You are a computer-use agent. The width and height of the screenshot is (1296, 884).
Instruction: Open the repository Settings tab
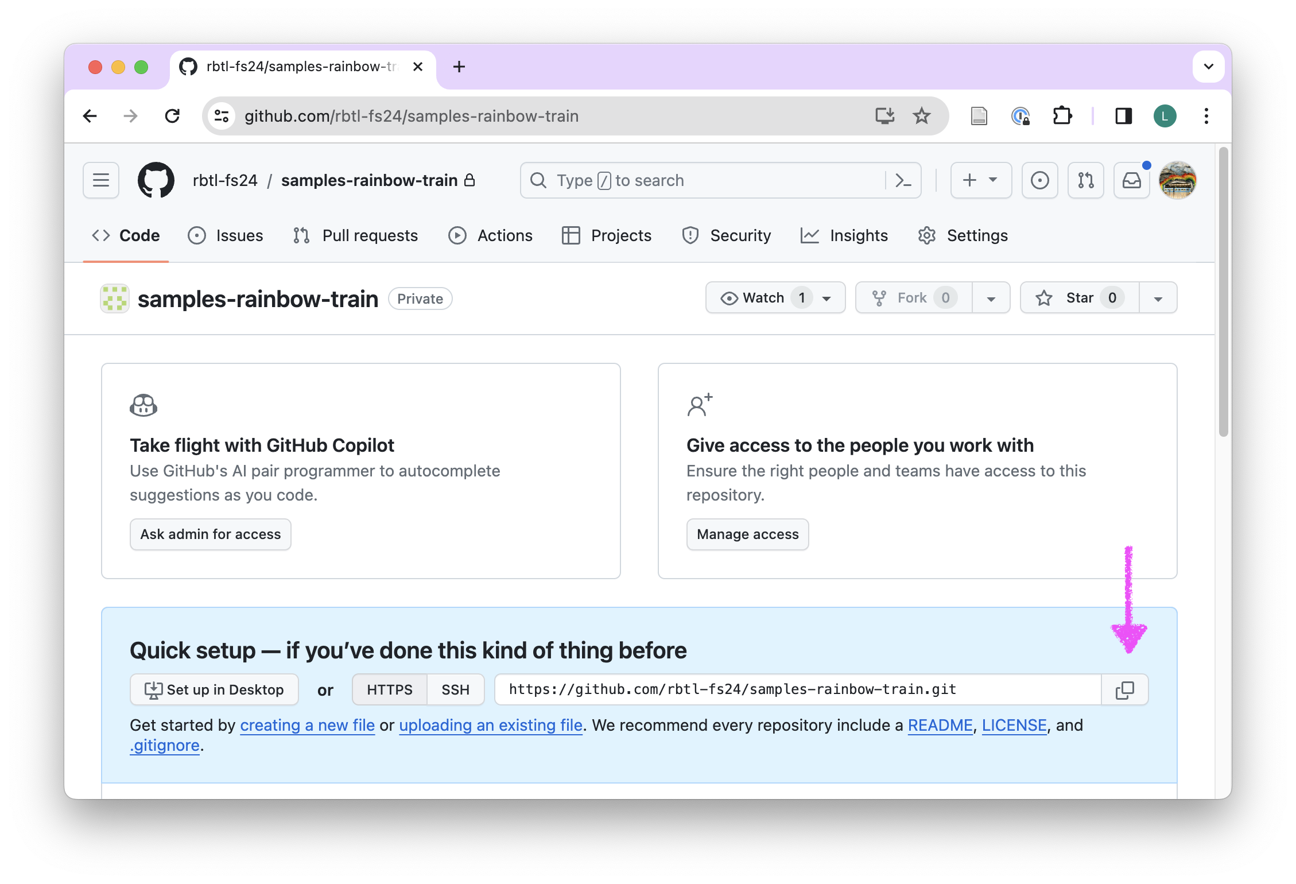click(963, 235)
